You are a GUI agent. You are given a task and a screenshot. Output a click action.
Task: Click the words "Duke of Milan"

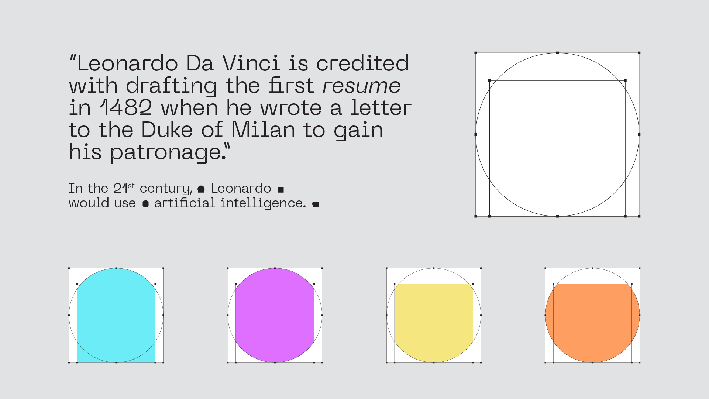218,130
